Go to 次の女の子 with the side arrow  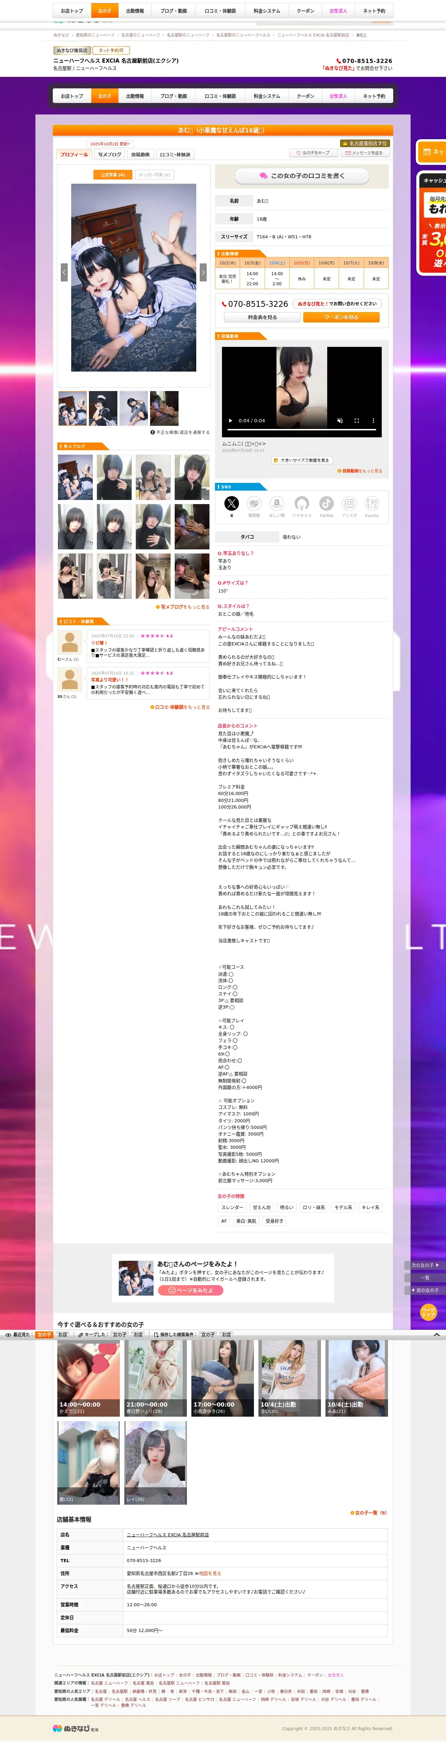(x=425, y=1265)
